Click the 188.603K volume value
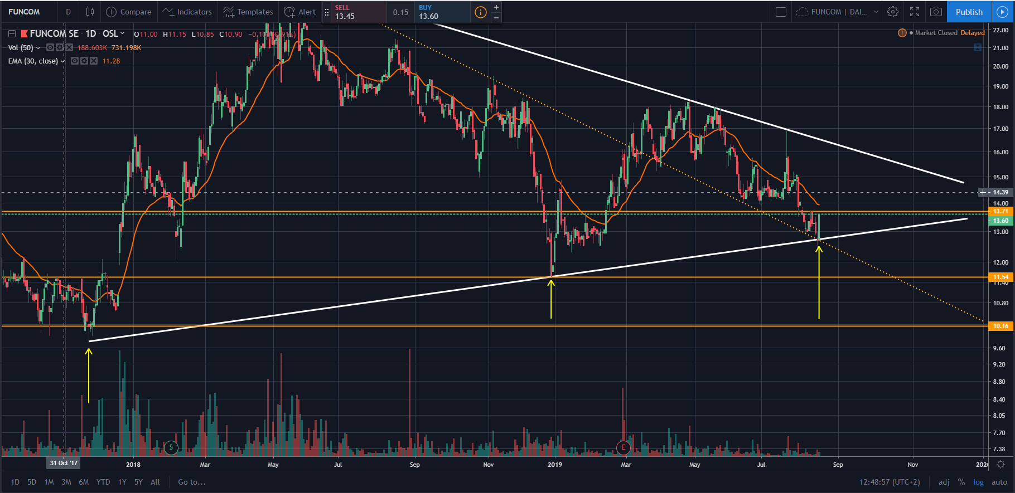Viewport: 1015px width, 493px height. click(92, 48)
